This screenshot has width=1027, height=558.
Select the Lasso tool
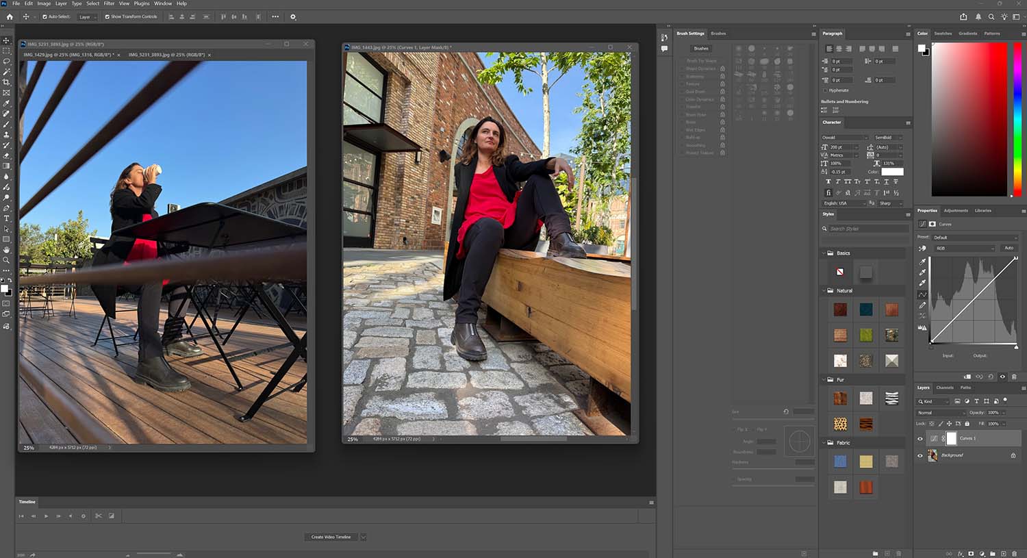[6, 62]
